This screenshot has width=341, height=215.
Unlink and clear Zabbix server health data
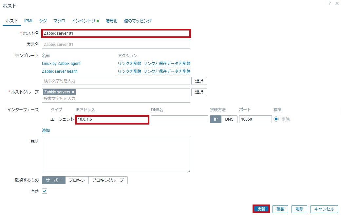click(167, 71)
